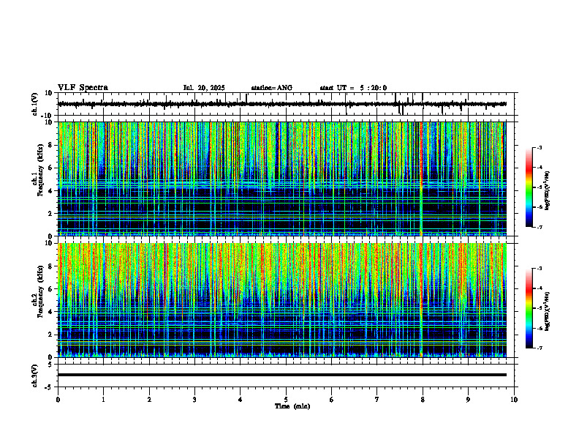Viewport: 579px width, 448px height.
Task: Select the "start UT = 5 : 20: 0" text
Action: click(353, 88)
